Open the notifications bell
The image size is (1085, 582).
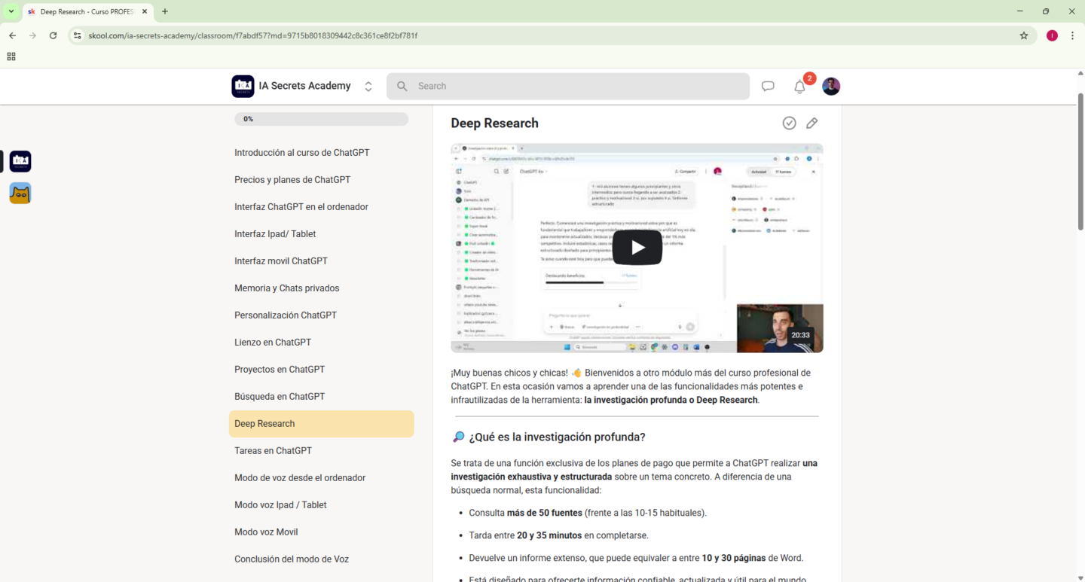click(800, 87)
